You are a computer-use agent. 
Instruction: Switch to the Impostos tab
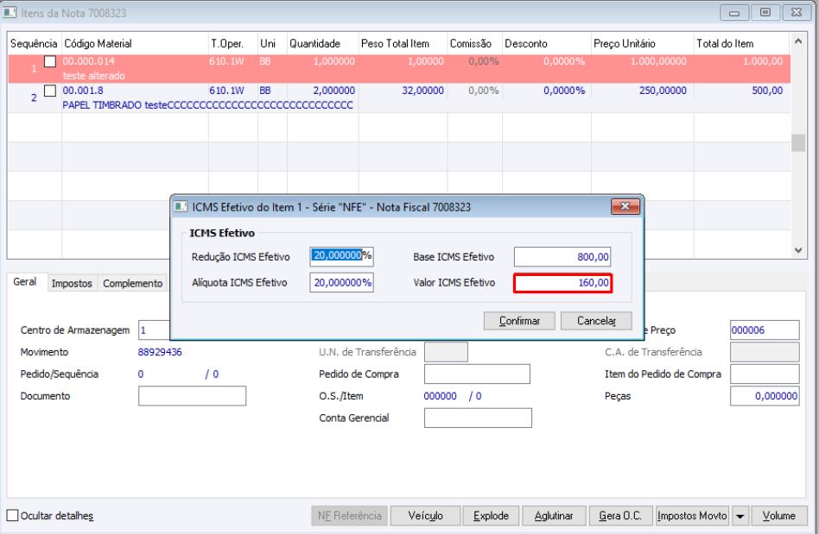click(72, 283)
